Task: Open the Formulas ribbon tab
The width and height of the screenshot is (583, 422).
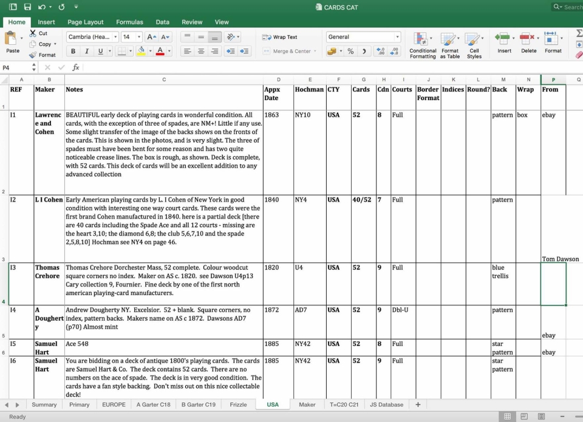Action: (129, 22)
